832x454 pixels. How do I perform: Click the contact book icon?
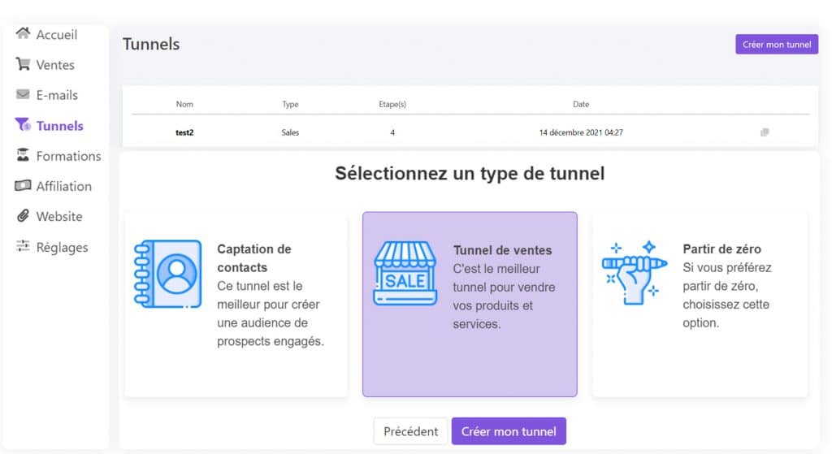(x=167, y=274)
